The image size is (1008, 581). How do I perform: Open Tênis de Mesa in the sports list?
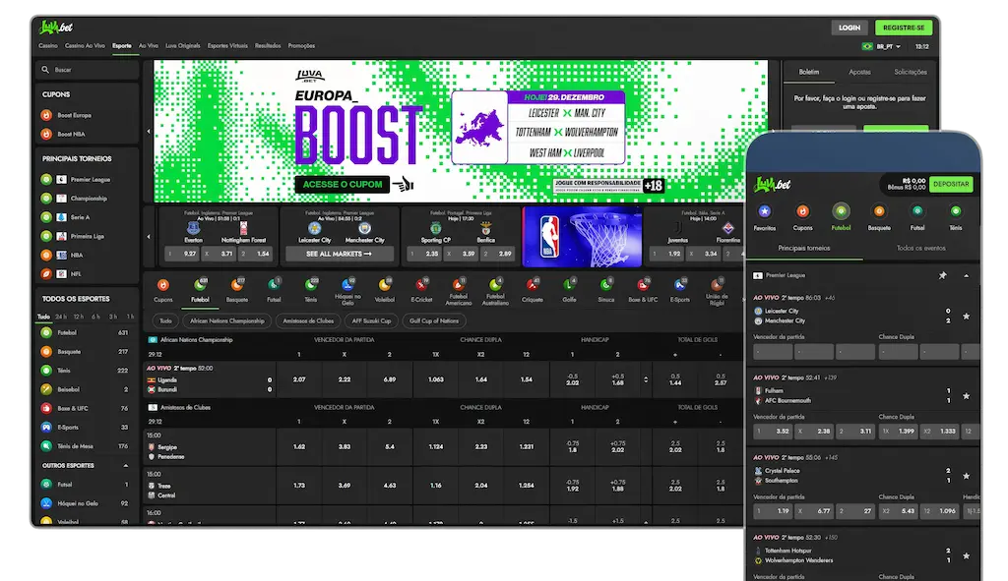(85, 446)
